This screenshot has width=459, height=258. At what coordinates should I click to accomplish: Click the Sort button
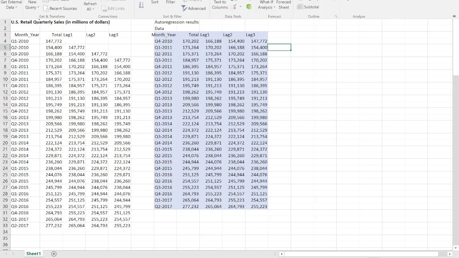[155, 2]
